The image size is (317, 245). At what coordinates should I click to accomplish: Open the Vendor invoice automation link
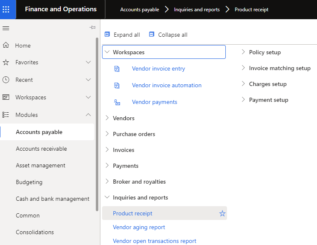point(167,85)
